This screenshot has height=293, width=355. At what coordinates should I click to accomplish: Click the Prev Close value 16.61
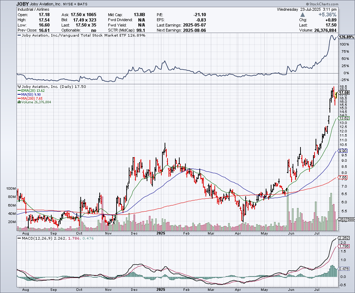[44, 30]
